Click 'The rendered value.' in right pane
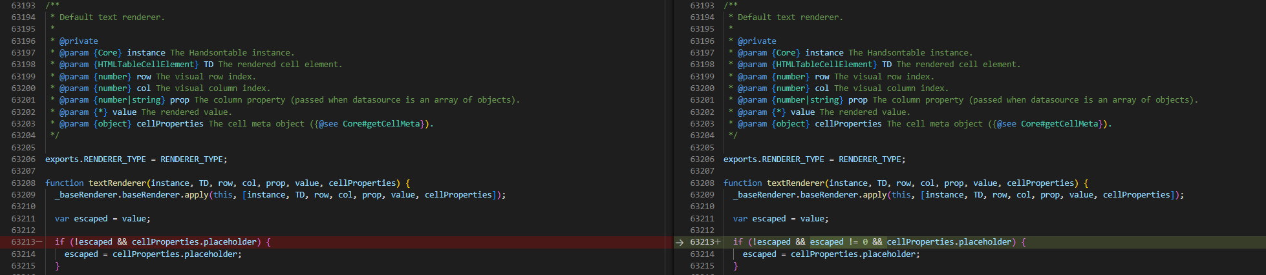Screen dimensions: 1266x275 864,112
